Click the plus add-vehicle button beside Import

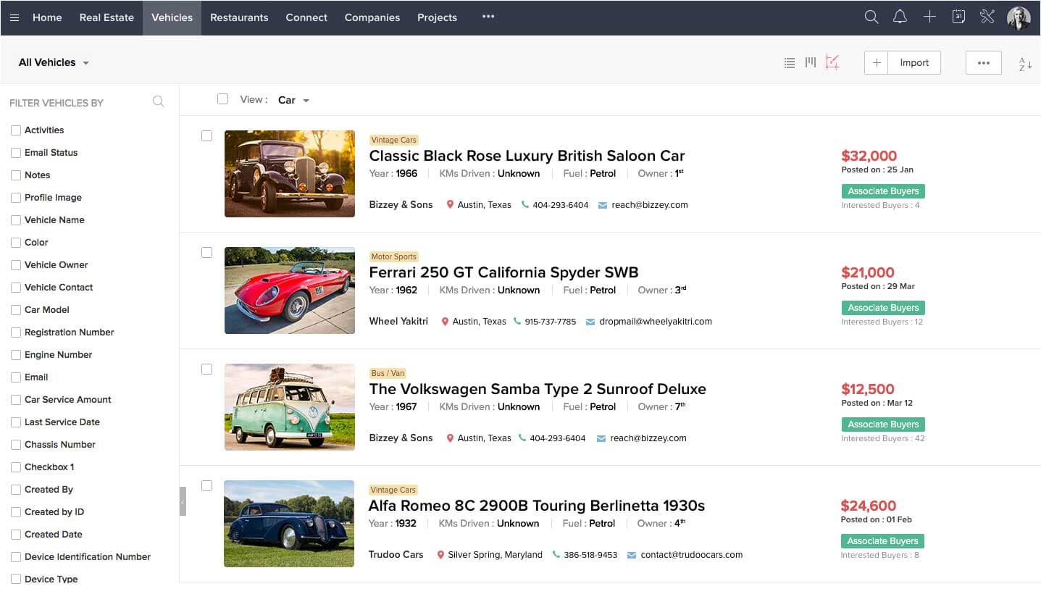(x=877, y=62)
